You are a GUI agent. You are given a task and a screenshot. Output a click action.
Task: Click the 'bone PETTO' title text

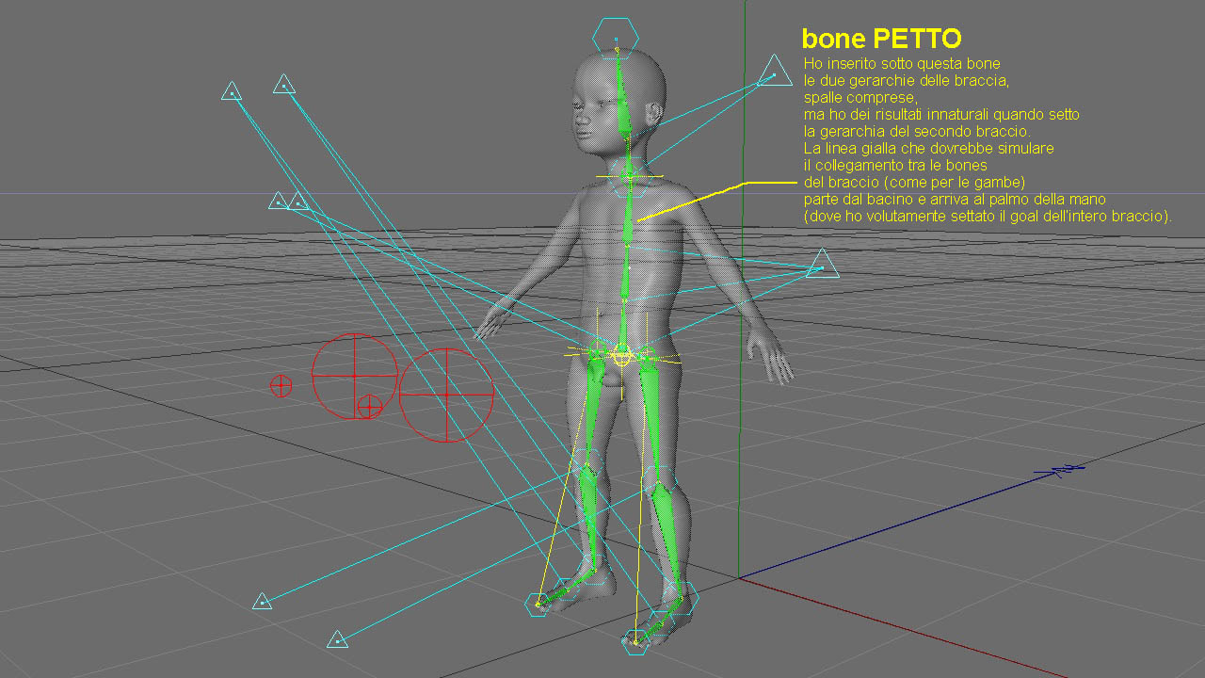coord(881,39)
